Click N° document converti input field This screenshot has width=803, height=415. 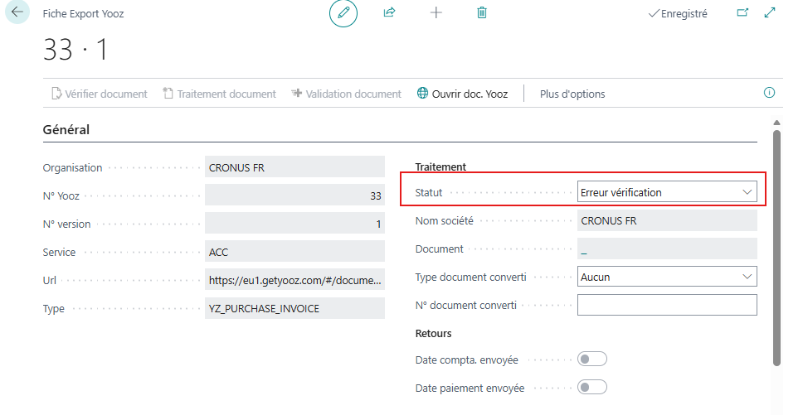pyautogui.click(x=667, y=305)
